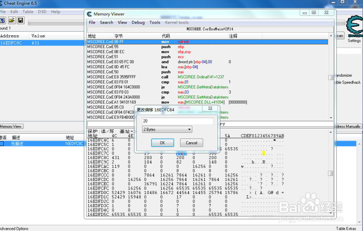
Task: Open Memory Viewer Tools menu
Action: pyautogui.click(x=155, y=22)
